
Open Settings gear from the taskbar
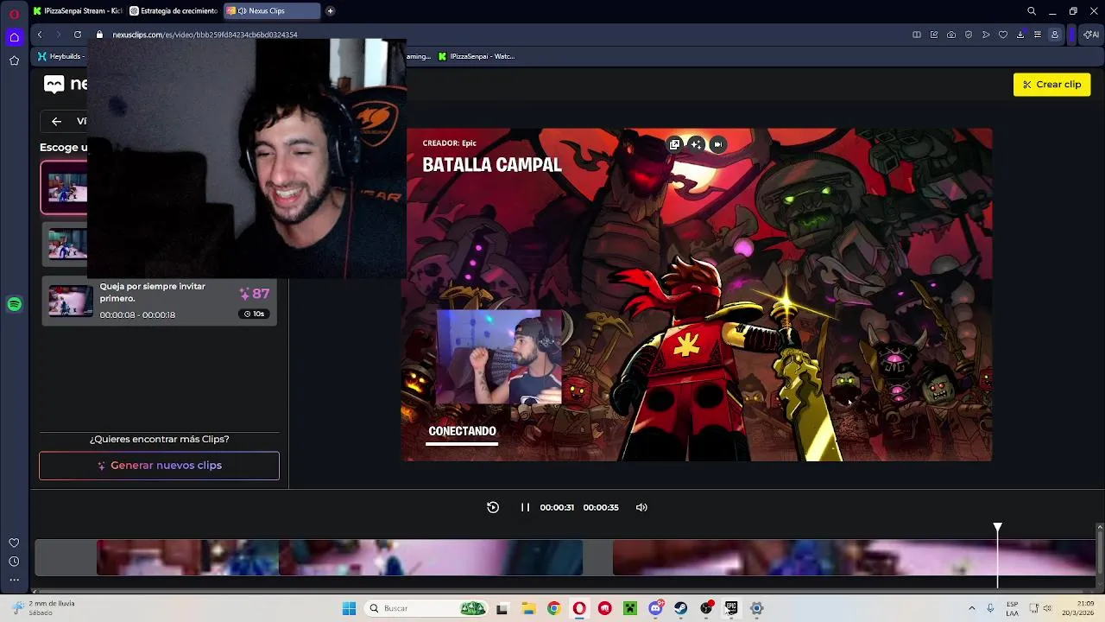757,608
